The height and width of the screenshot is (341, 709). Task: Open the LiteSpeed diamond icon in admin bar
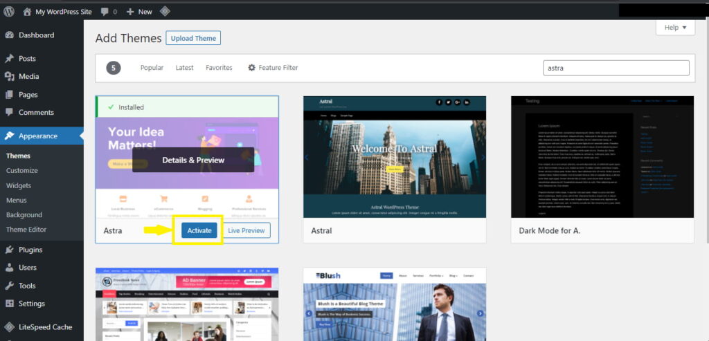165,11
